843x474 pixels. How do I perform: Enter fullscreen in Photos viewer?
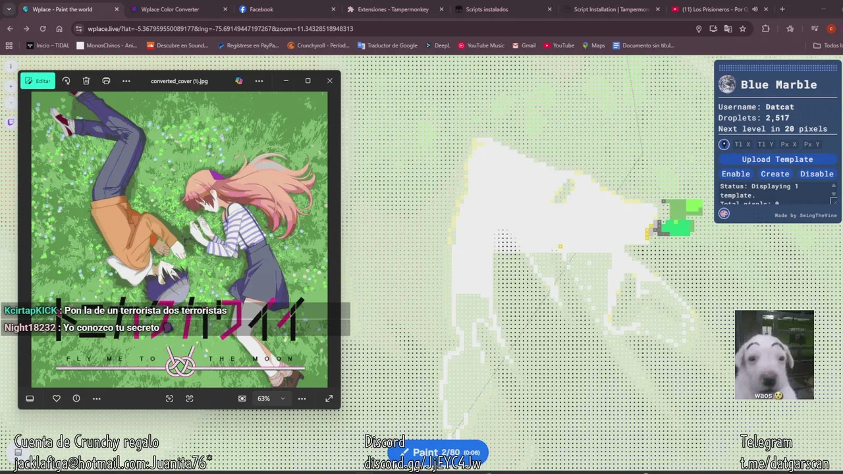(x=329, y=398)
